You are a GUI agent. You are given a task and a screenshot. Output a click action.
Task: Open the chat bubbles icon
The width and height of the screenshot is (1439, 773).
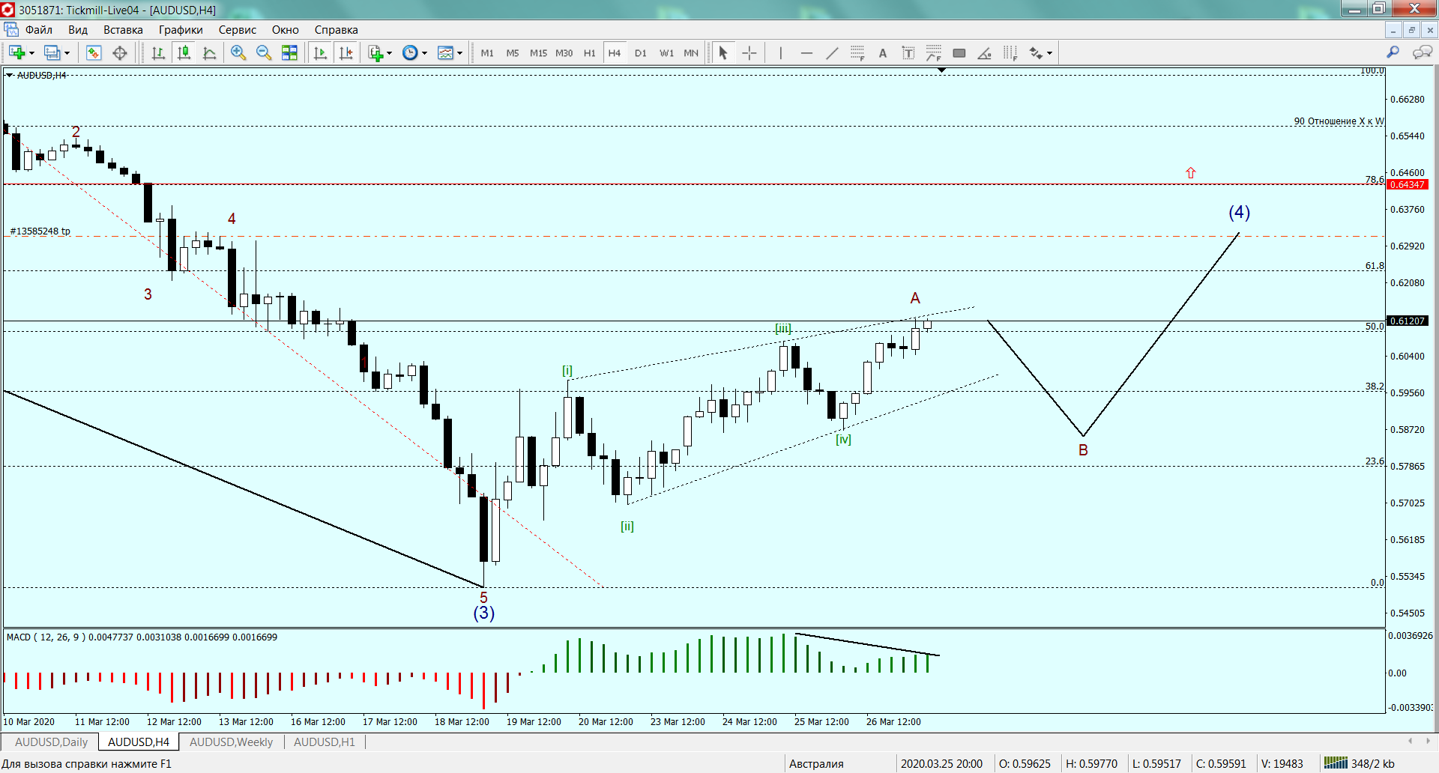pos(1422,52)
